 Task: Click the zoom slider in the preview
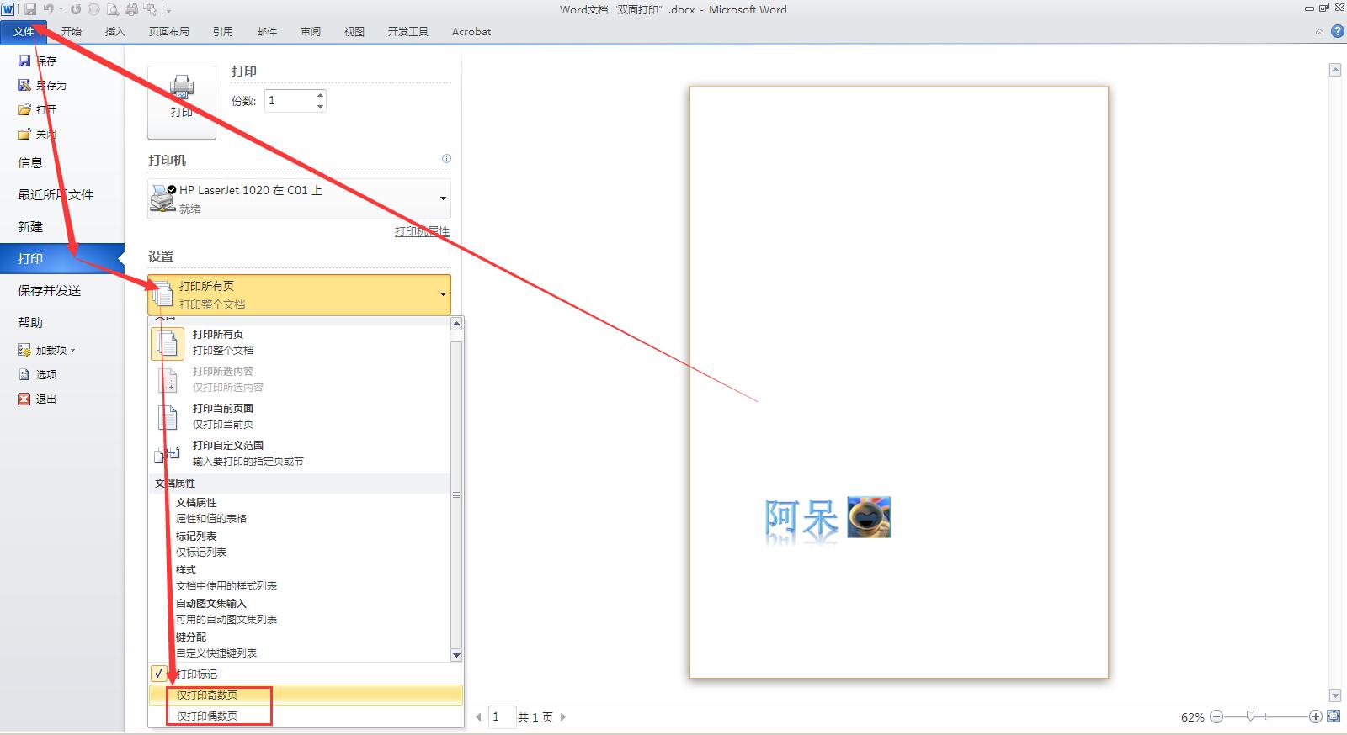[1251, 716]
